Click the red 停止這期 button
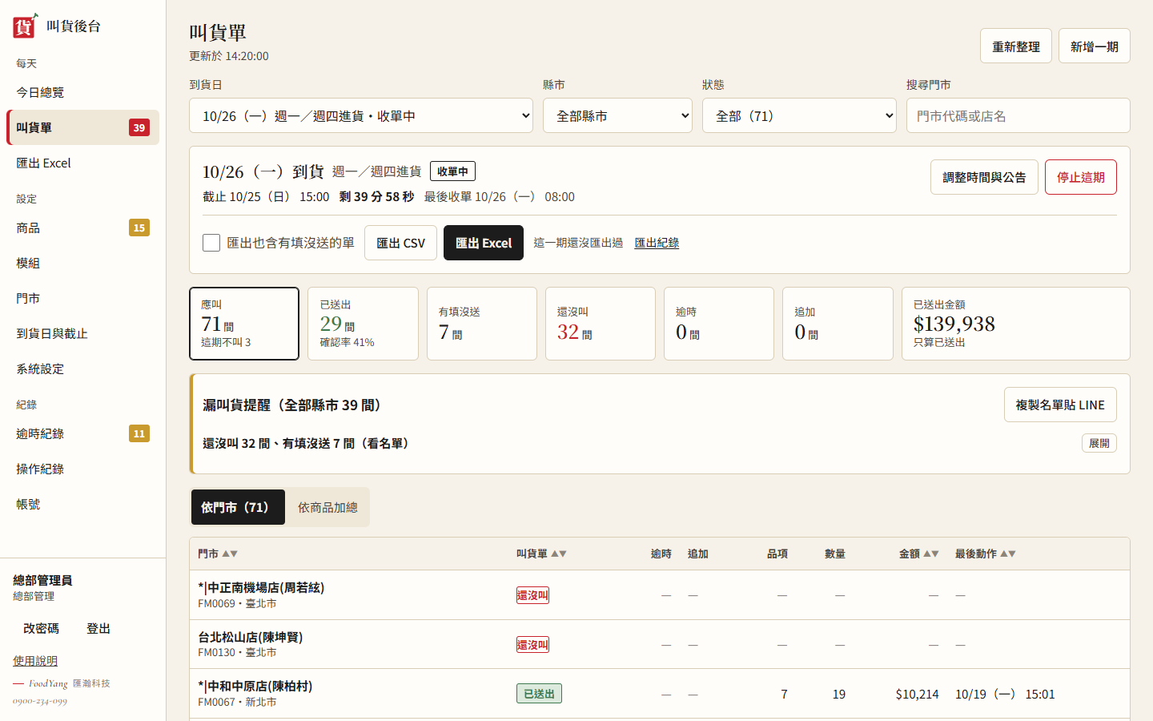Screen dimensions: 1153x721 click(1080, 177)
